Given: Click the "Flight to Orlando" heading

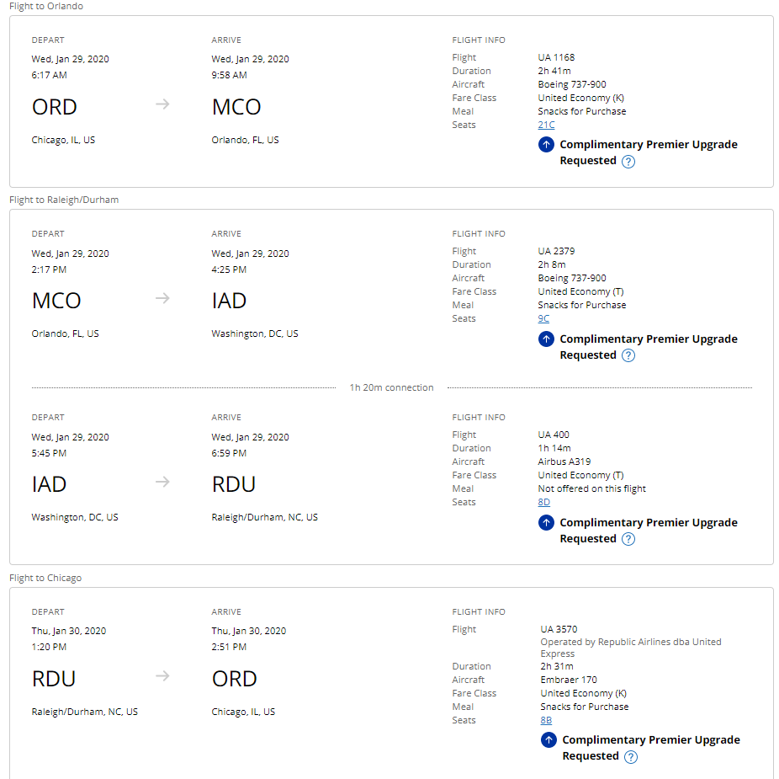Looking at the screenshot, I should (46, 7).
